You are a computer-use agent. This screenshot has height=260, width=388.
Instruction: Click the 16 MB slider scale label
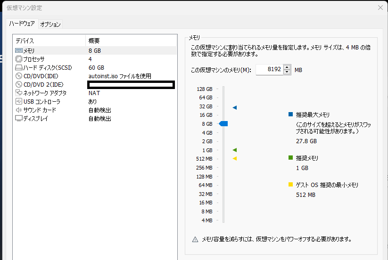(206, 203)
